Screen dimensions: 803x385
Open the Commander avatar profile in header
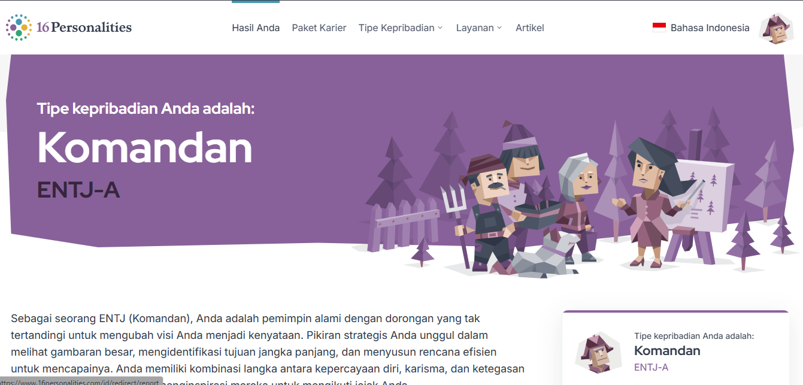(x=776, y=28)
